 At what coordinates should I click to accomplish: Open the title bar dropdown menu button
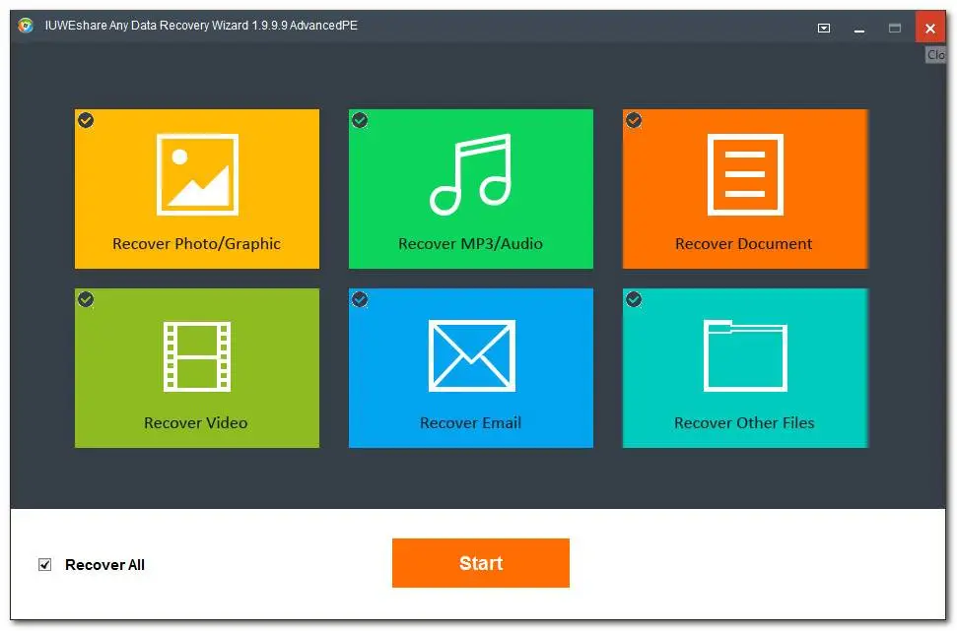[823, 28]
